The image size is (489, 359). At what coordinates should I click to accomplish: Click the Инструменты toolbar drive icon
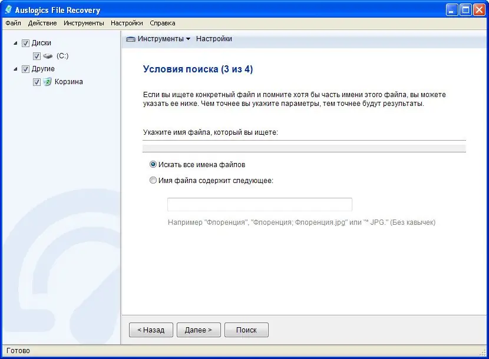(130, 39)
